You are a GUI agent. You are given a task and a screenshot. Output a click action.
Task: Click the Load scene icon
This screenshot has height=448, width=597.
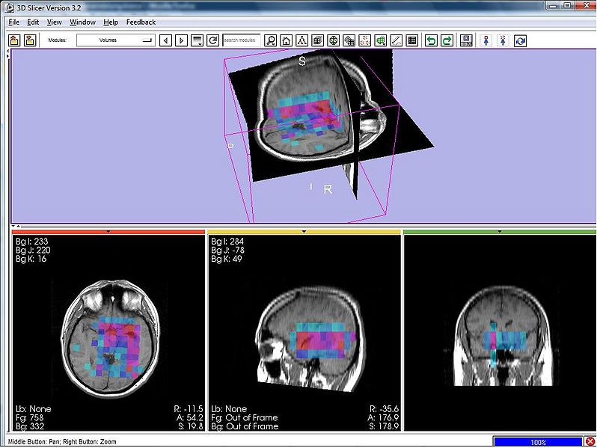click(14, 40)
